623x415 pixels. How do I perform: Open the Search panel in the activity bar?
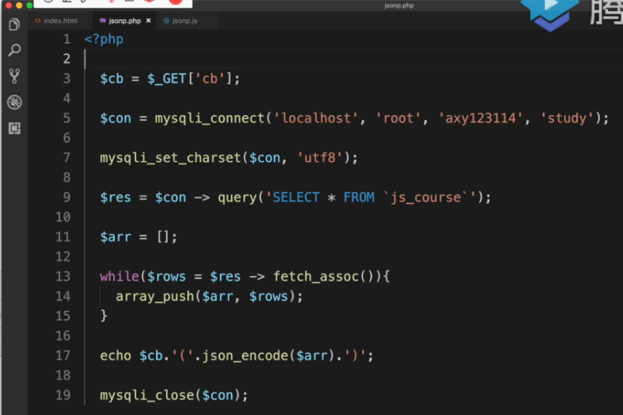(x=14, y=50)
